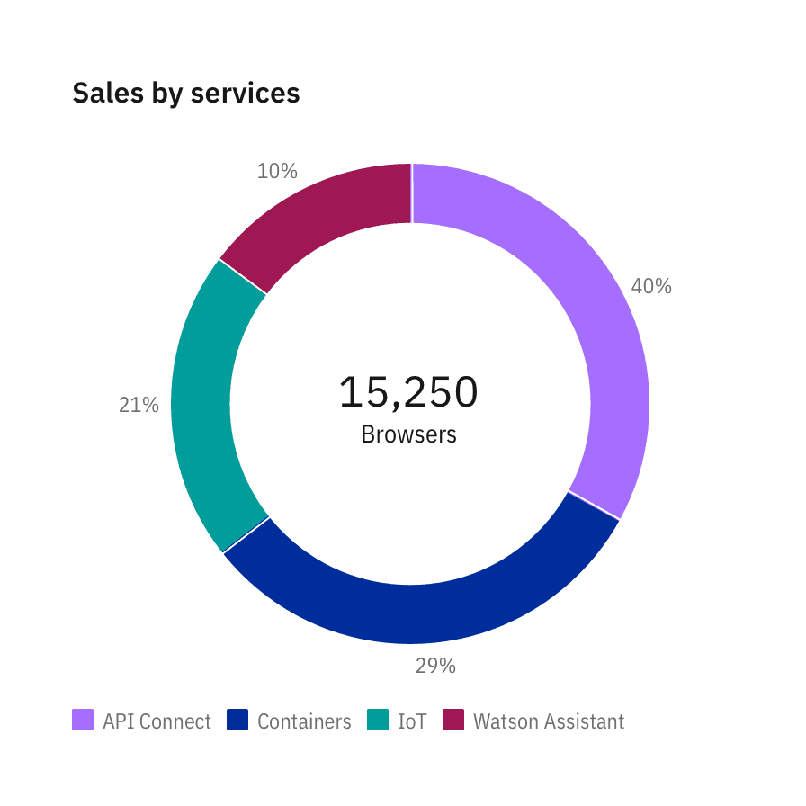Click the IoT legend label text
This screenshot has height=806, width=806.
click(412, 721)
